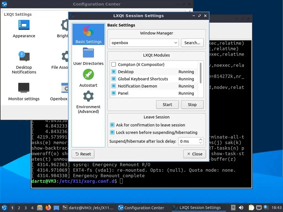Viewport: 283px width, 212px height.
Task: Expand the system tray arrow icon
Action: tap(233, 208)
